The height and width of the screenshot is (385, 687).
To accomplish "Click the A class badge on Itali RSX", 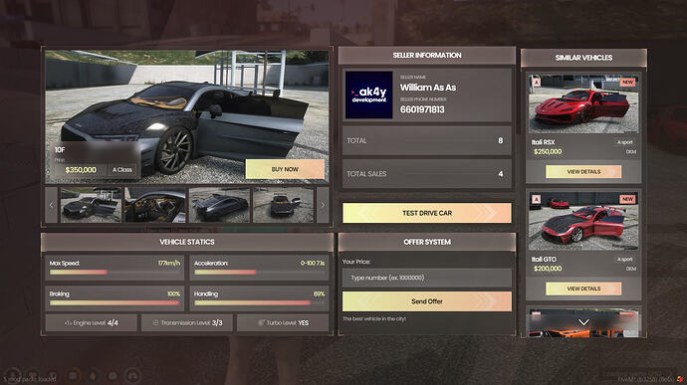I will (537, 82).
